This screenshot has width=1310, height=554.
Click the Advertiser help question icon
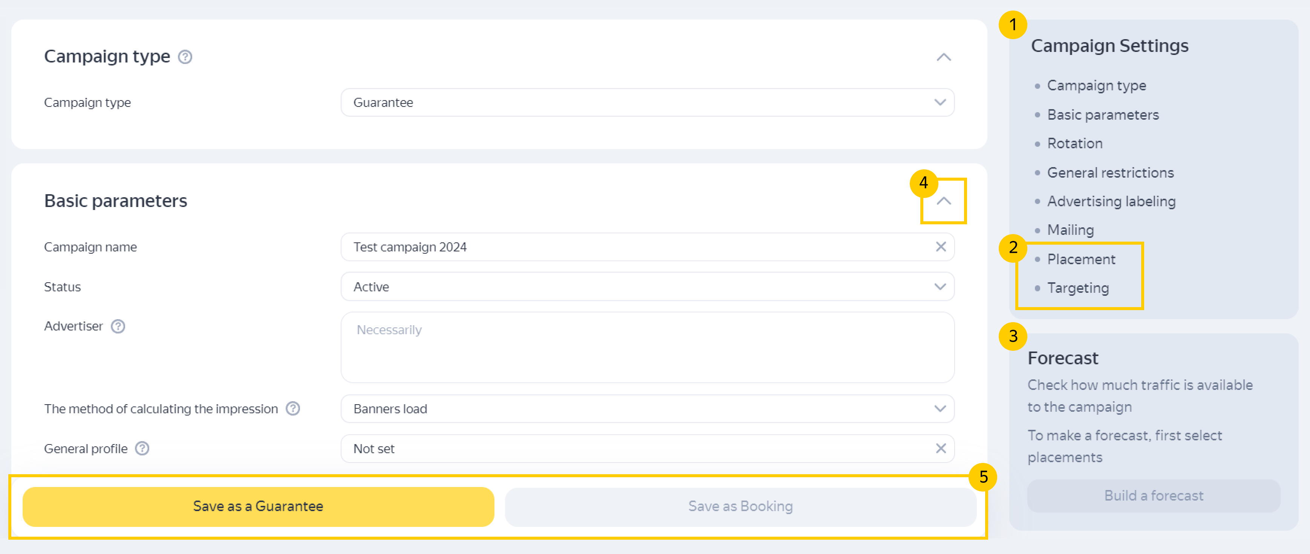(x=118, y=326)
